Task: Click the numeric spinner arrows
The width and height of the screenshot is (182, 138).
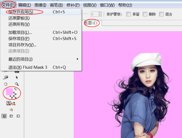Action: 100,14
